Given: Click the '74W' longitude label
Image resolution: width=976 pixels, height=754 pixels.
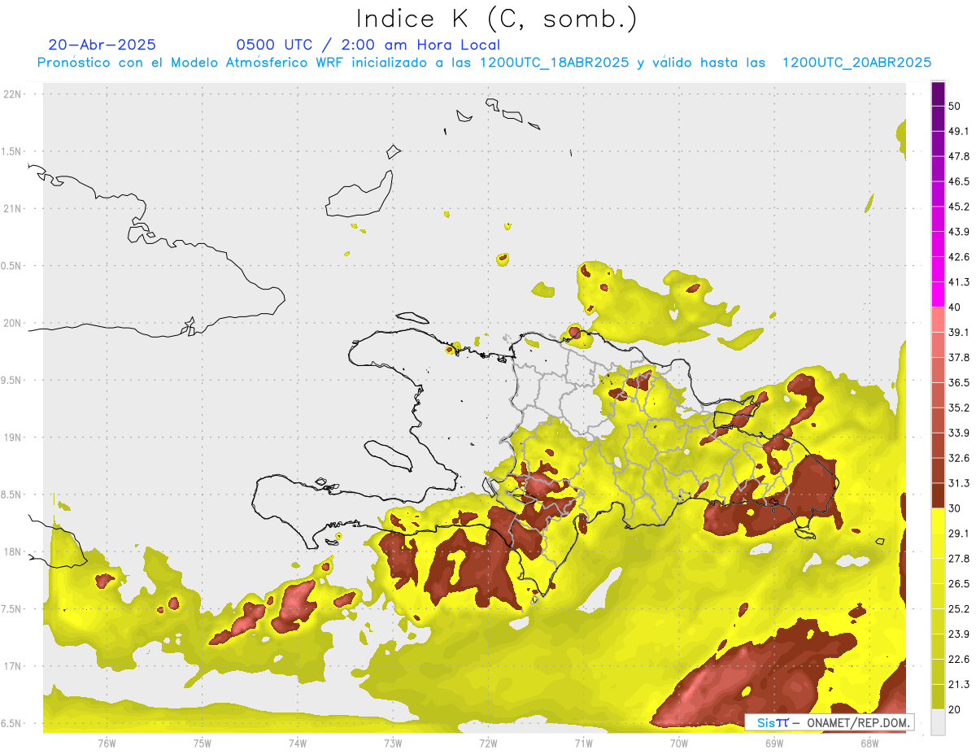Looking at the screenshot, I should [298, 743].
